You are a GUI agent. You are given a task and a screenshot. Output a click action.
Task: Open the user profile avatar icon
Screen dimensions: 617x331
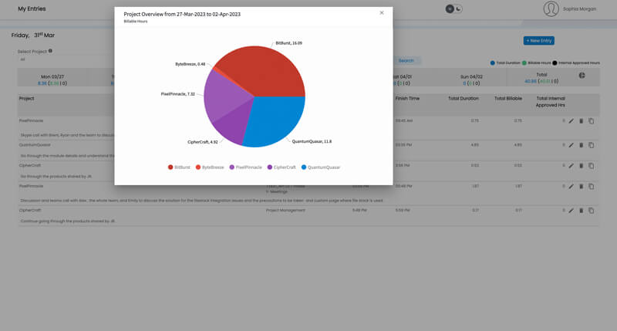point(551,8)
